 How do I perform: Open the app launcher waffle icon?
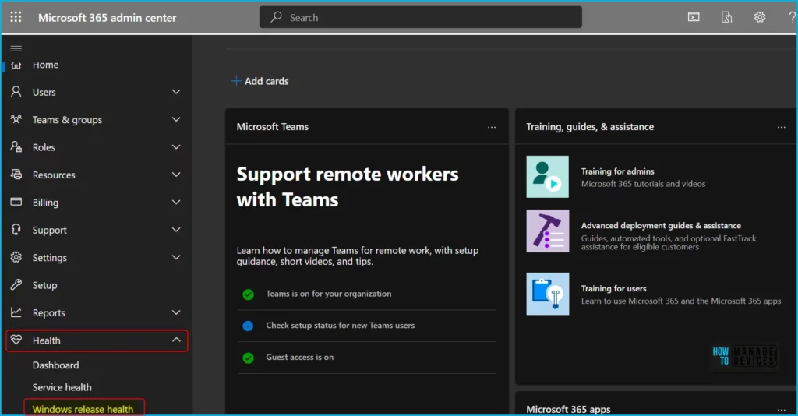[16, 17]
